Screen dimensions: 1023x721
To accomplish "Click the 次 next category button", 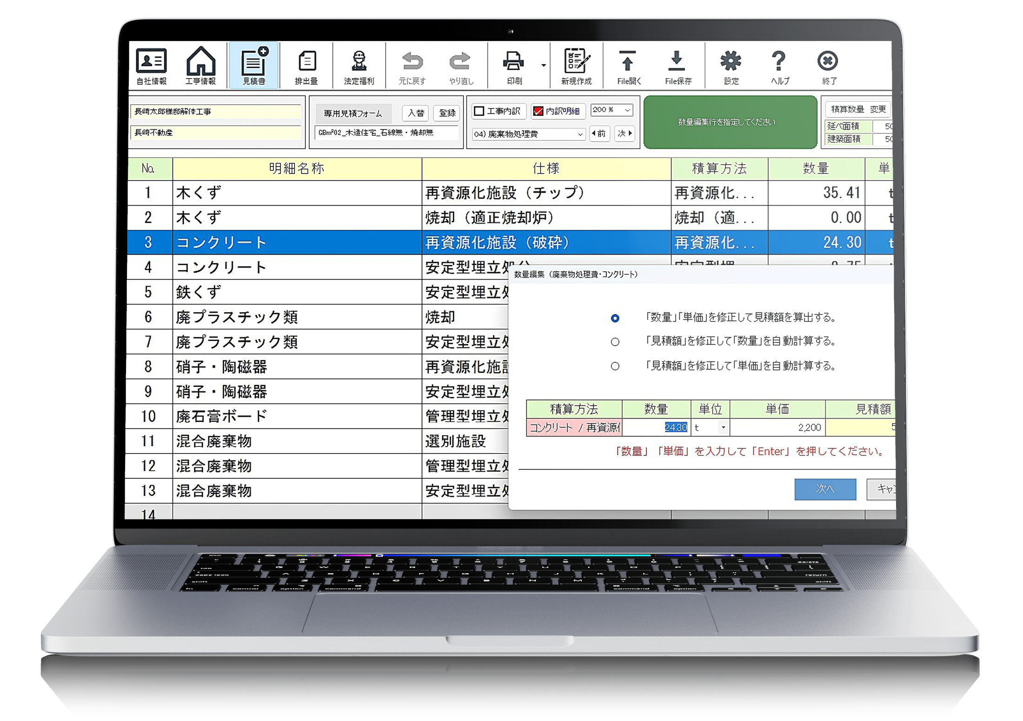I will [x=624, y=134].
